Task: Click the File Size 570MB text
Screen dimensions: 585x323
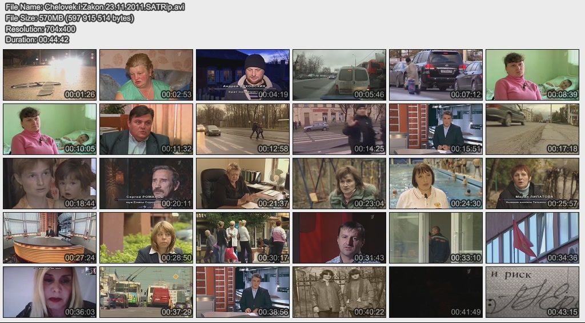Action: (70, 18)
